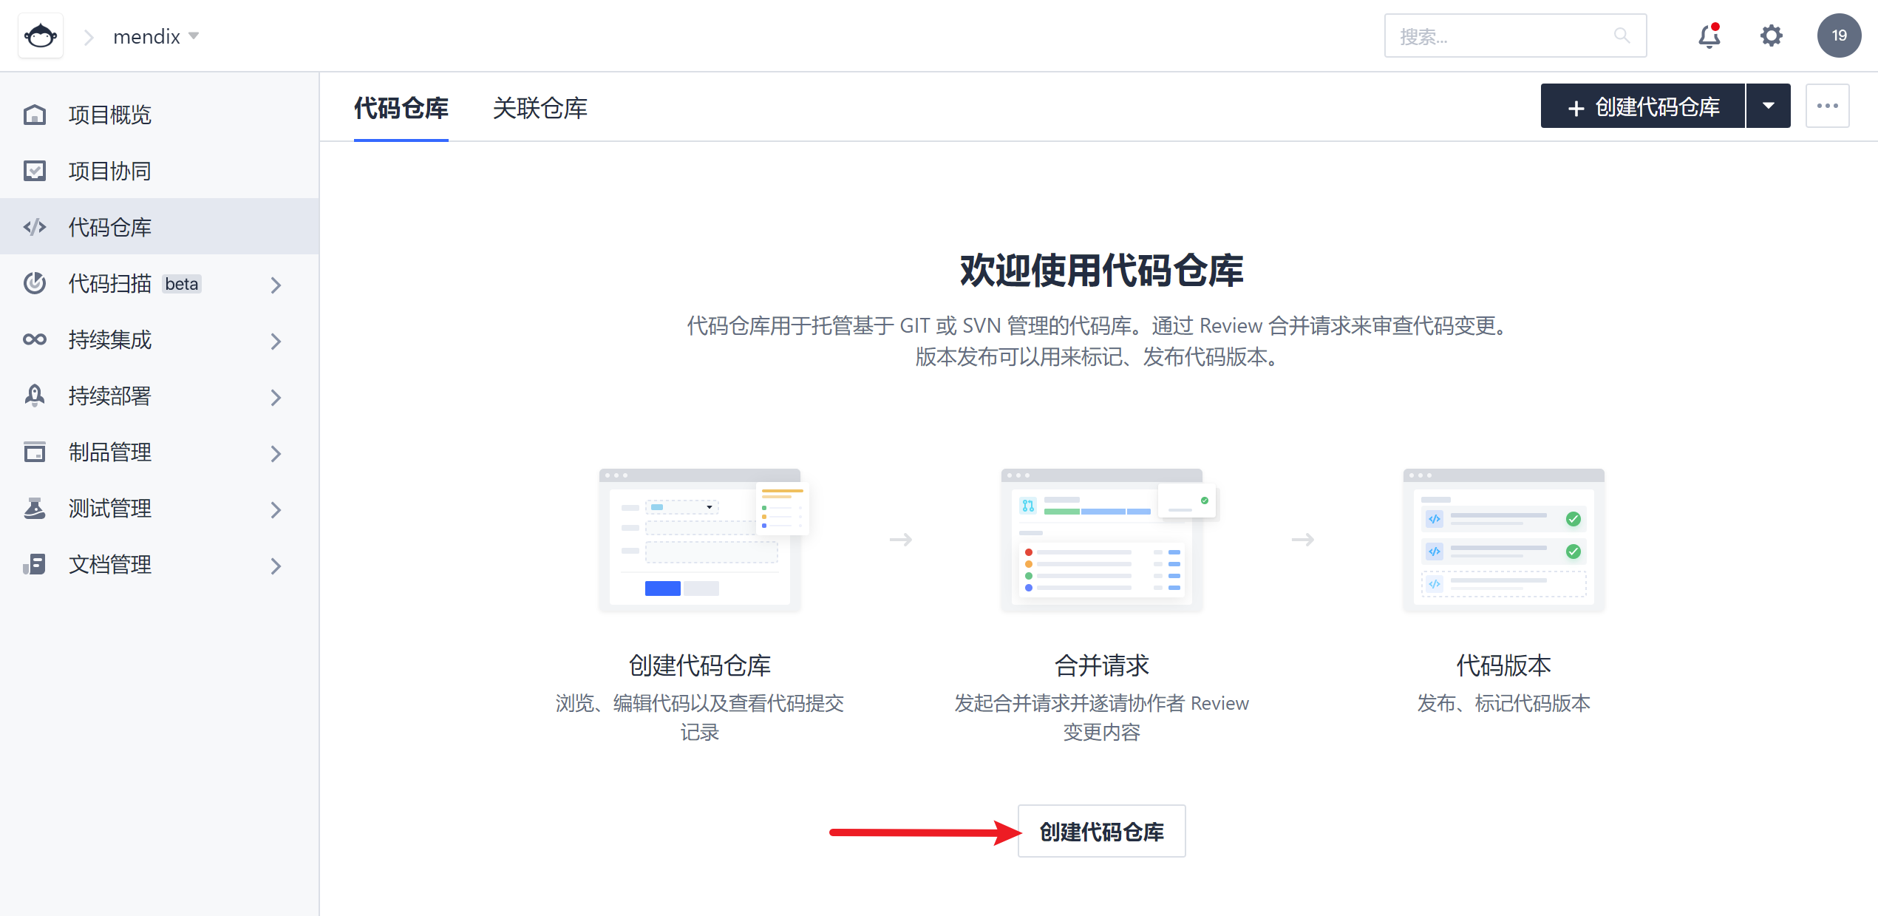Viewport: 1878px width, 916px height.
Task: Open 项目协同 sidebar item
Action: [x=160, y=171]
